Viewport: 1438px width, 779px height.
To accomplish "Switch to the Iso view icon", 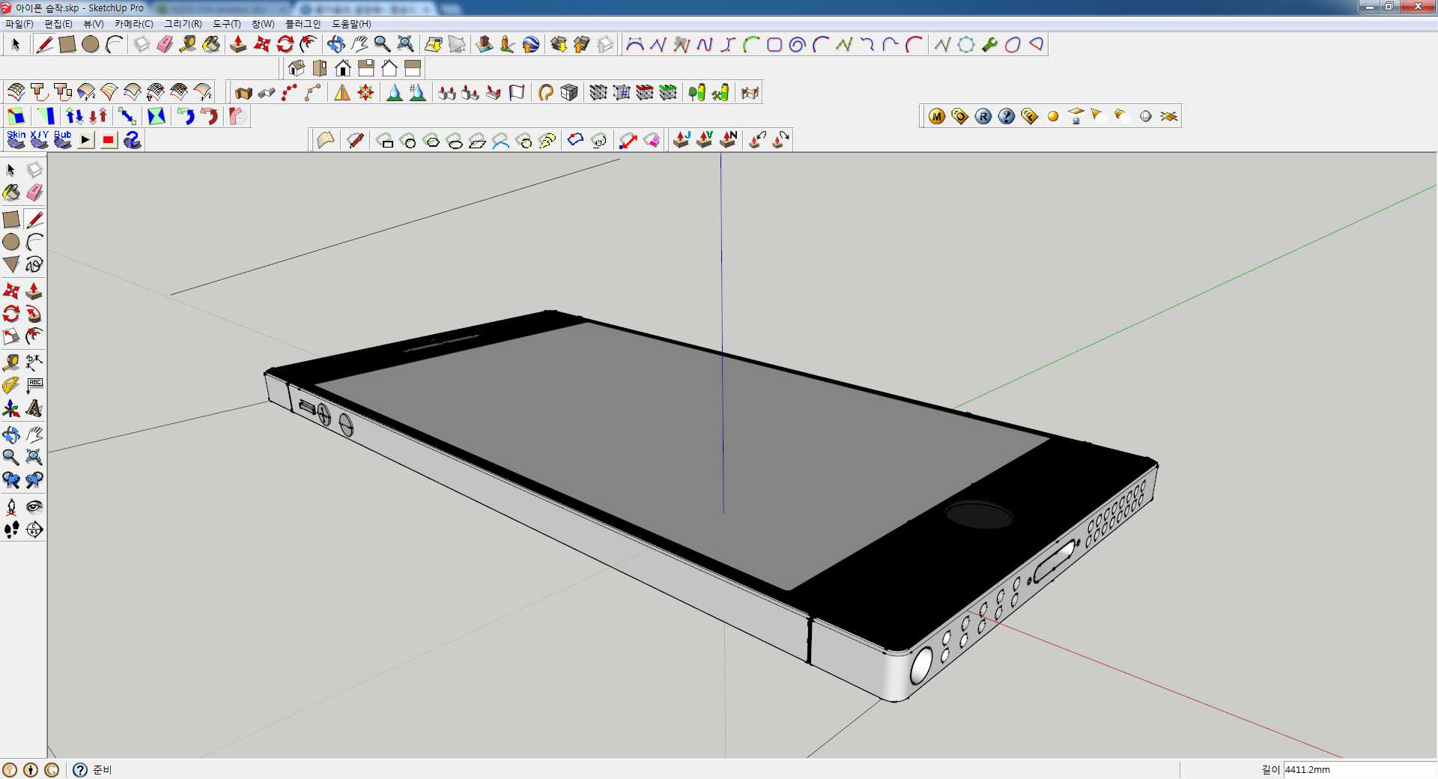I will click(x=297, y=68).
